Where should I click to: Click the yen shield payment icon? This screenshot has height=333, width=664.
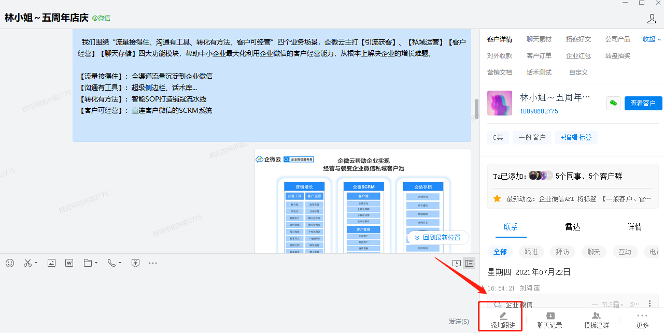click(x=135, y=263)
